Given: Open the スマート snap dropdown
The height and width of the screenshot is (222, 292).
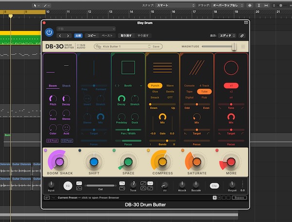Looking at the screenshot, I should pos(176,5).
